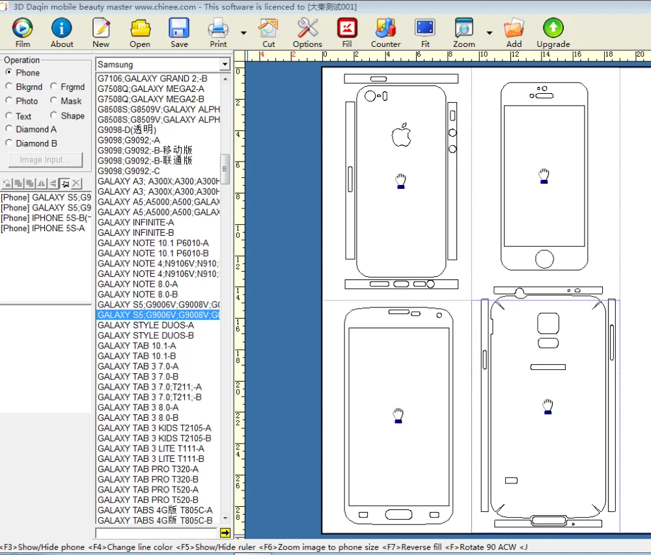Select the IPHONE 5S-A layer entry

(x=43, y=229)
